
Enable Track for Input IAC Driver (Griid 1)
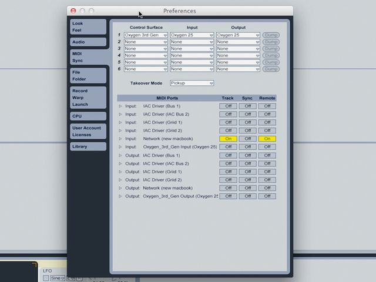(228, 122)
